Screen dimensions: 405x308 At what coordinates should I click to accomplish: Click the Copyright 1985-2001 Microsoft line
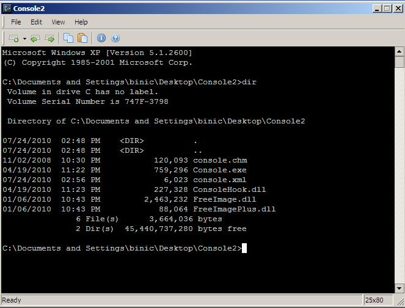point(97,62)
